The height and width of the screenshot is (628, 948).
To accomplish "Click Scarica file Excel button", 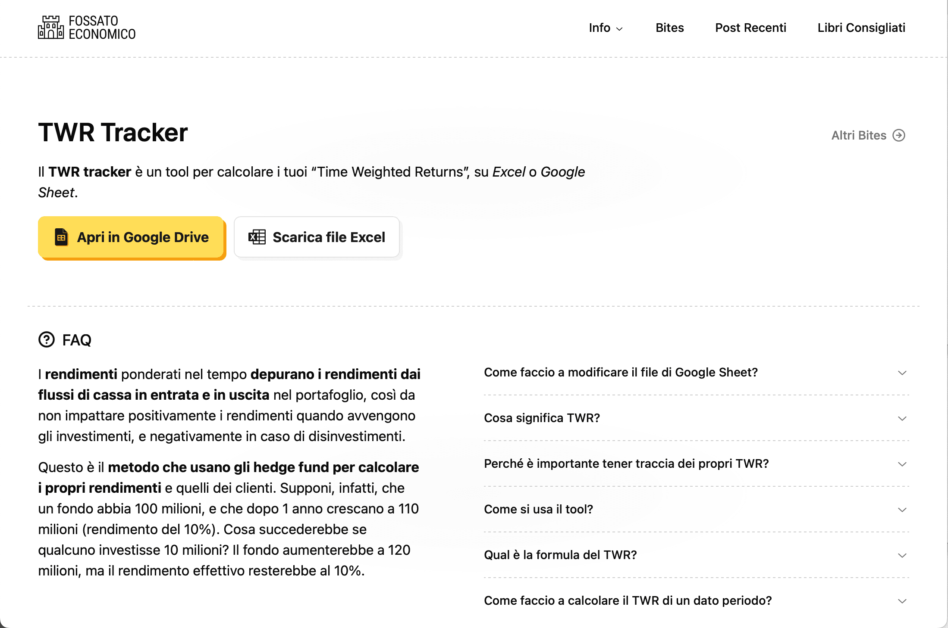I will 317,237.
